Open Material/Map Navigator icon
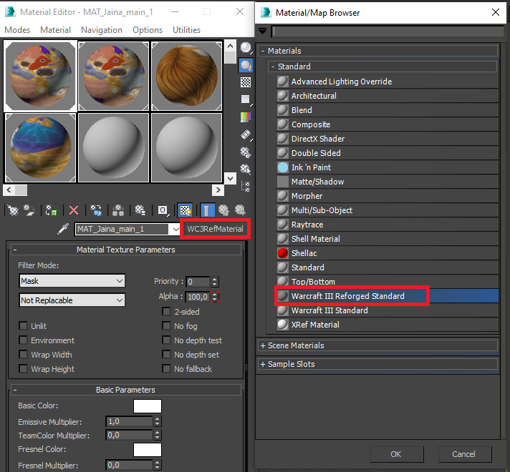510x472 pixels. click(x=246, y=187)
